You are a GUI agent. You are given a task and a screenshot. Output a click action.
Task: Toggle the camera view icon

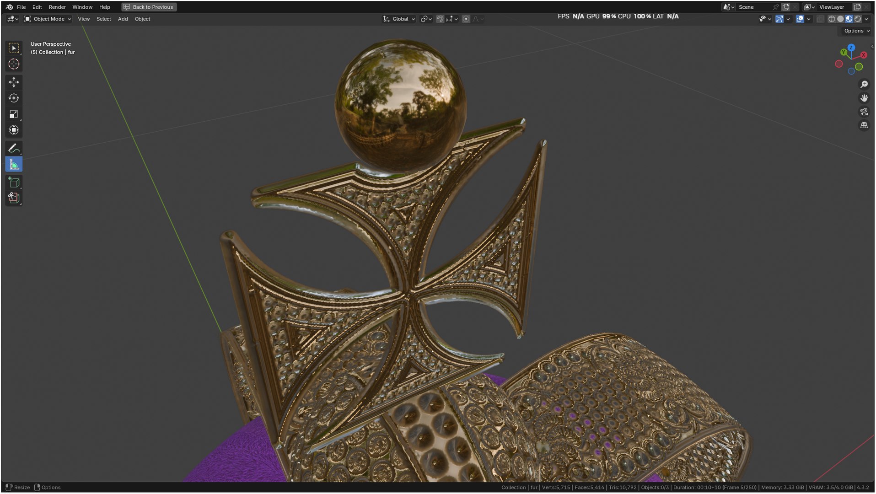864,112
